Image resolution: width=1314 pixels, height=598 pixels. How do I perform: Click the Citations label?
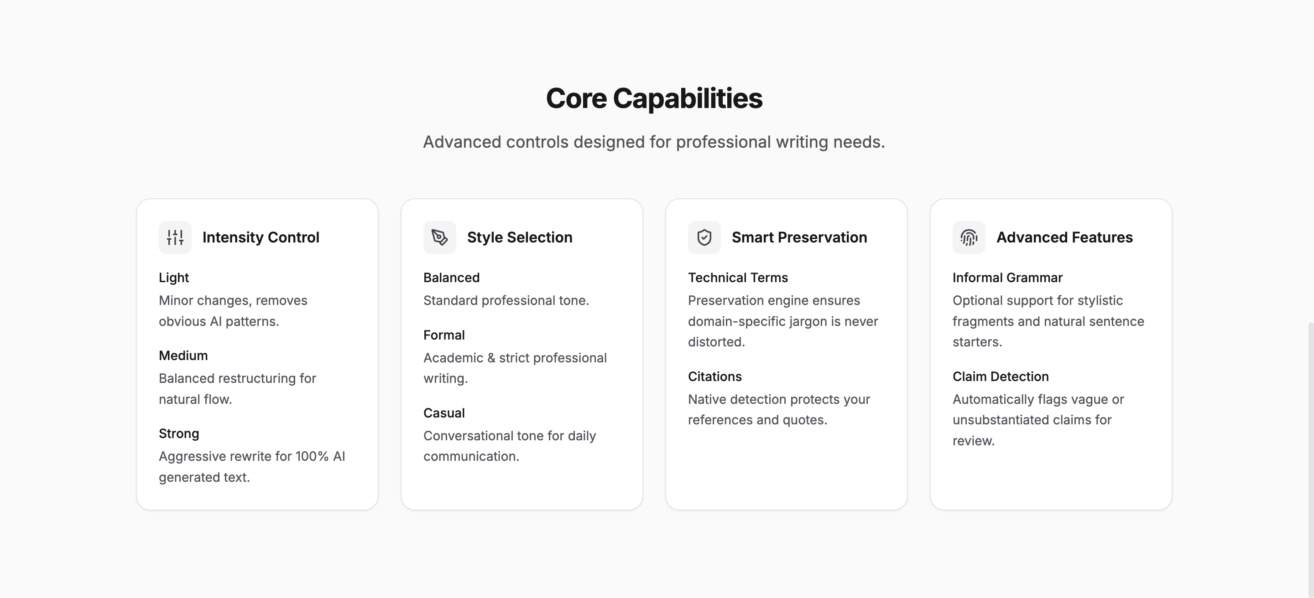click(714, 376)
